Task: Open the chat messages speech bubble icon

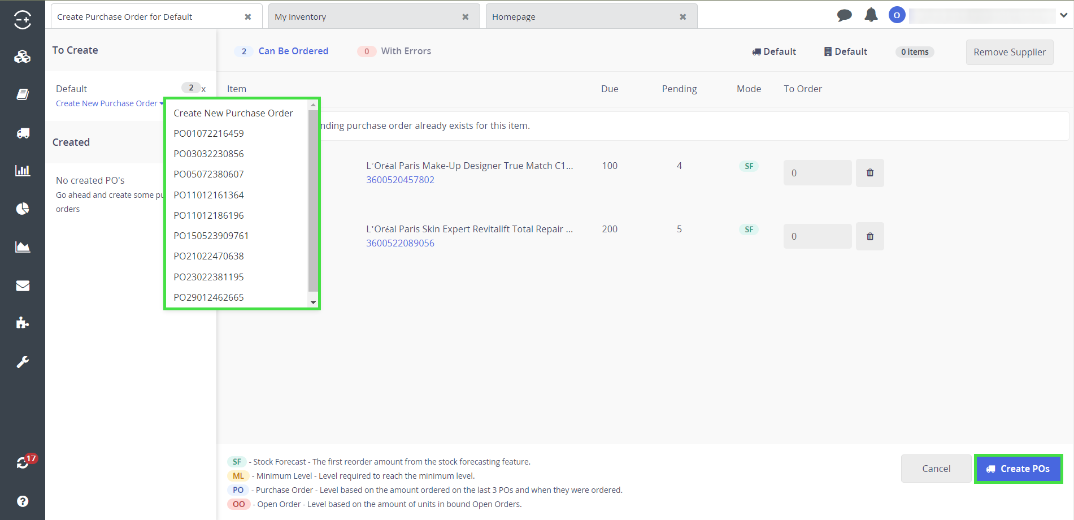Action: [844, 15]
